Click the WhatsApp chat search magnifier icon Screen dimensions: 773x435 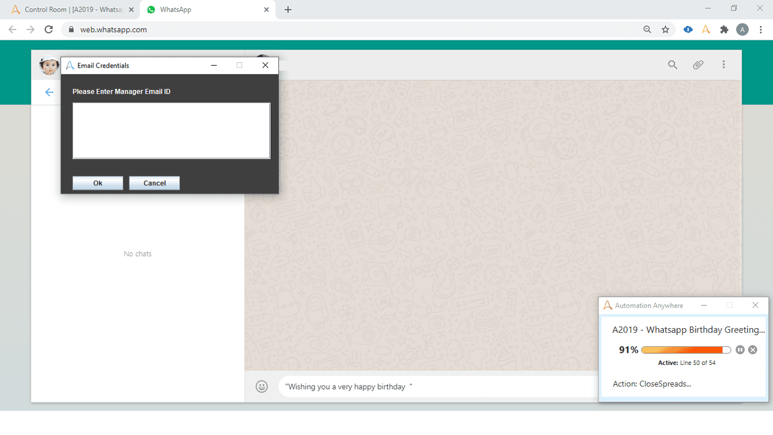point(672,65)
